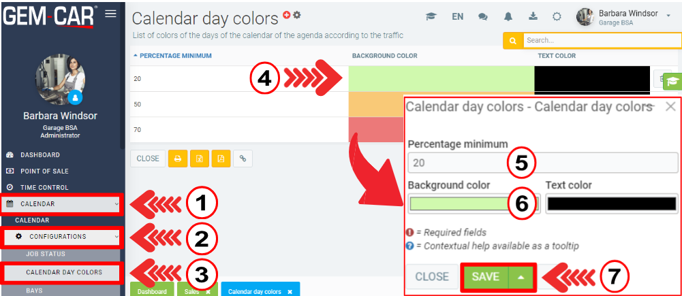Screen dimensions: 682x296
Task: Click the yellow print button
Action: click(x=178, y=159)
